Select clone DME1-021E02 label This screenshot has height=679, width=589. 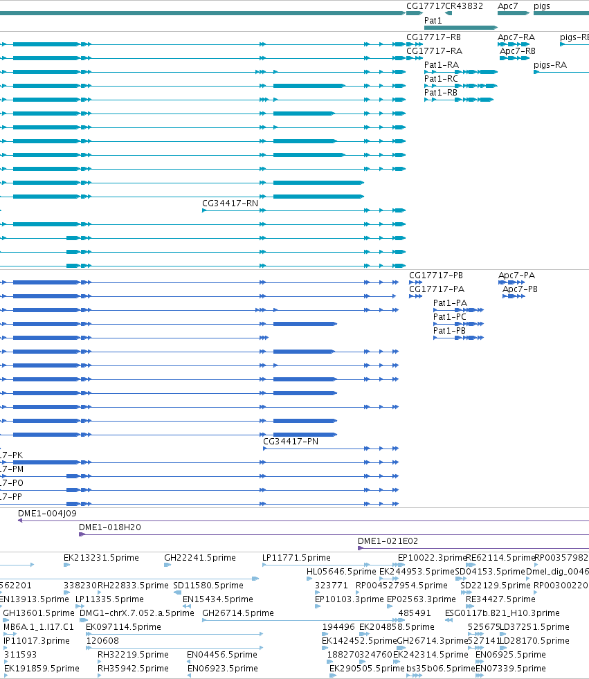click(388, 541)
